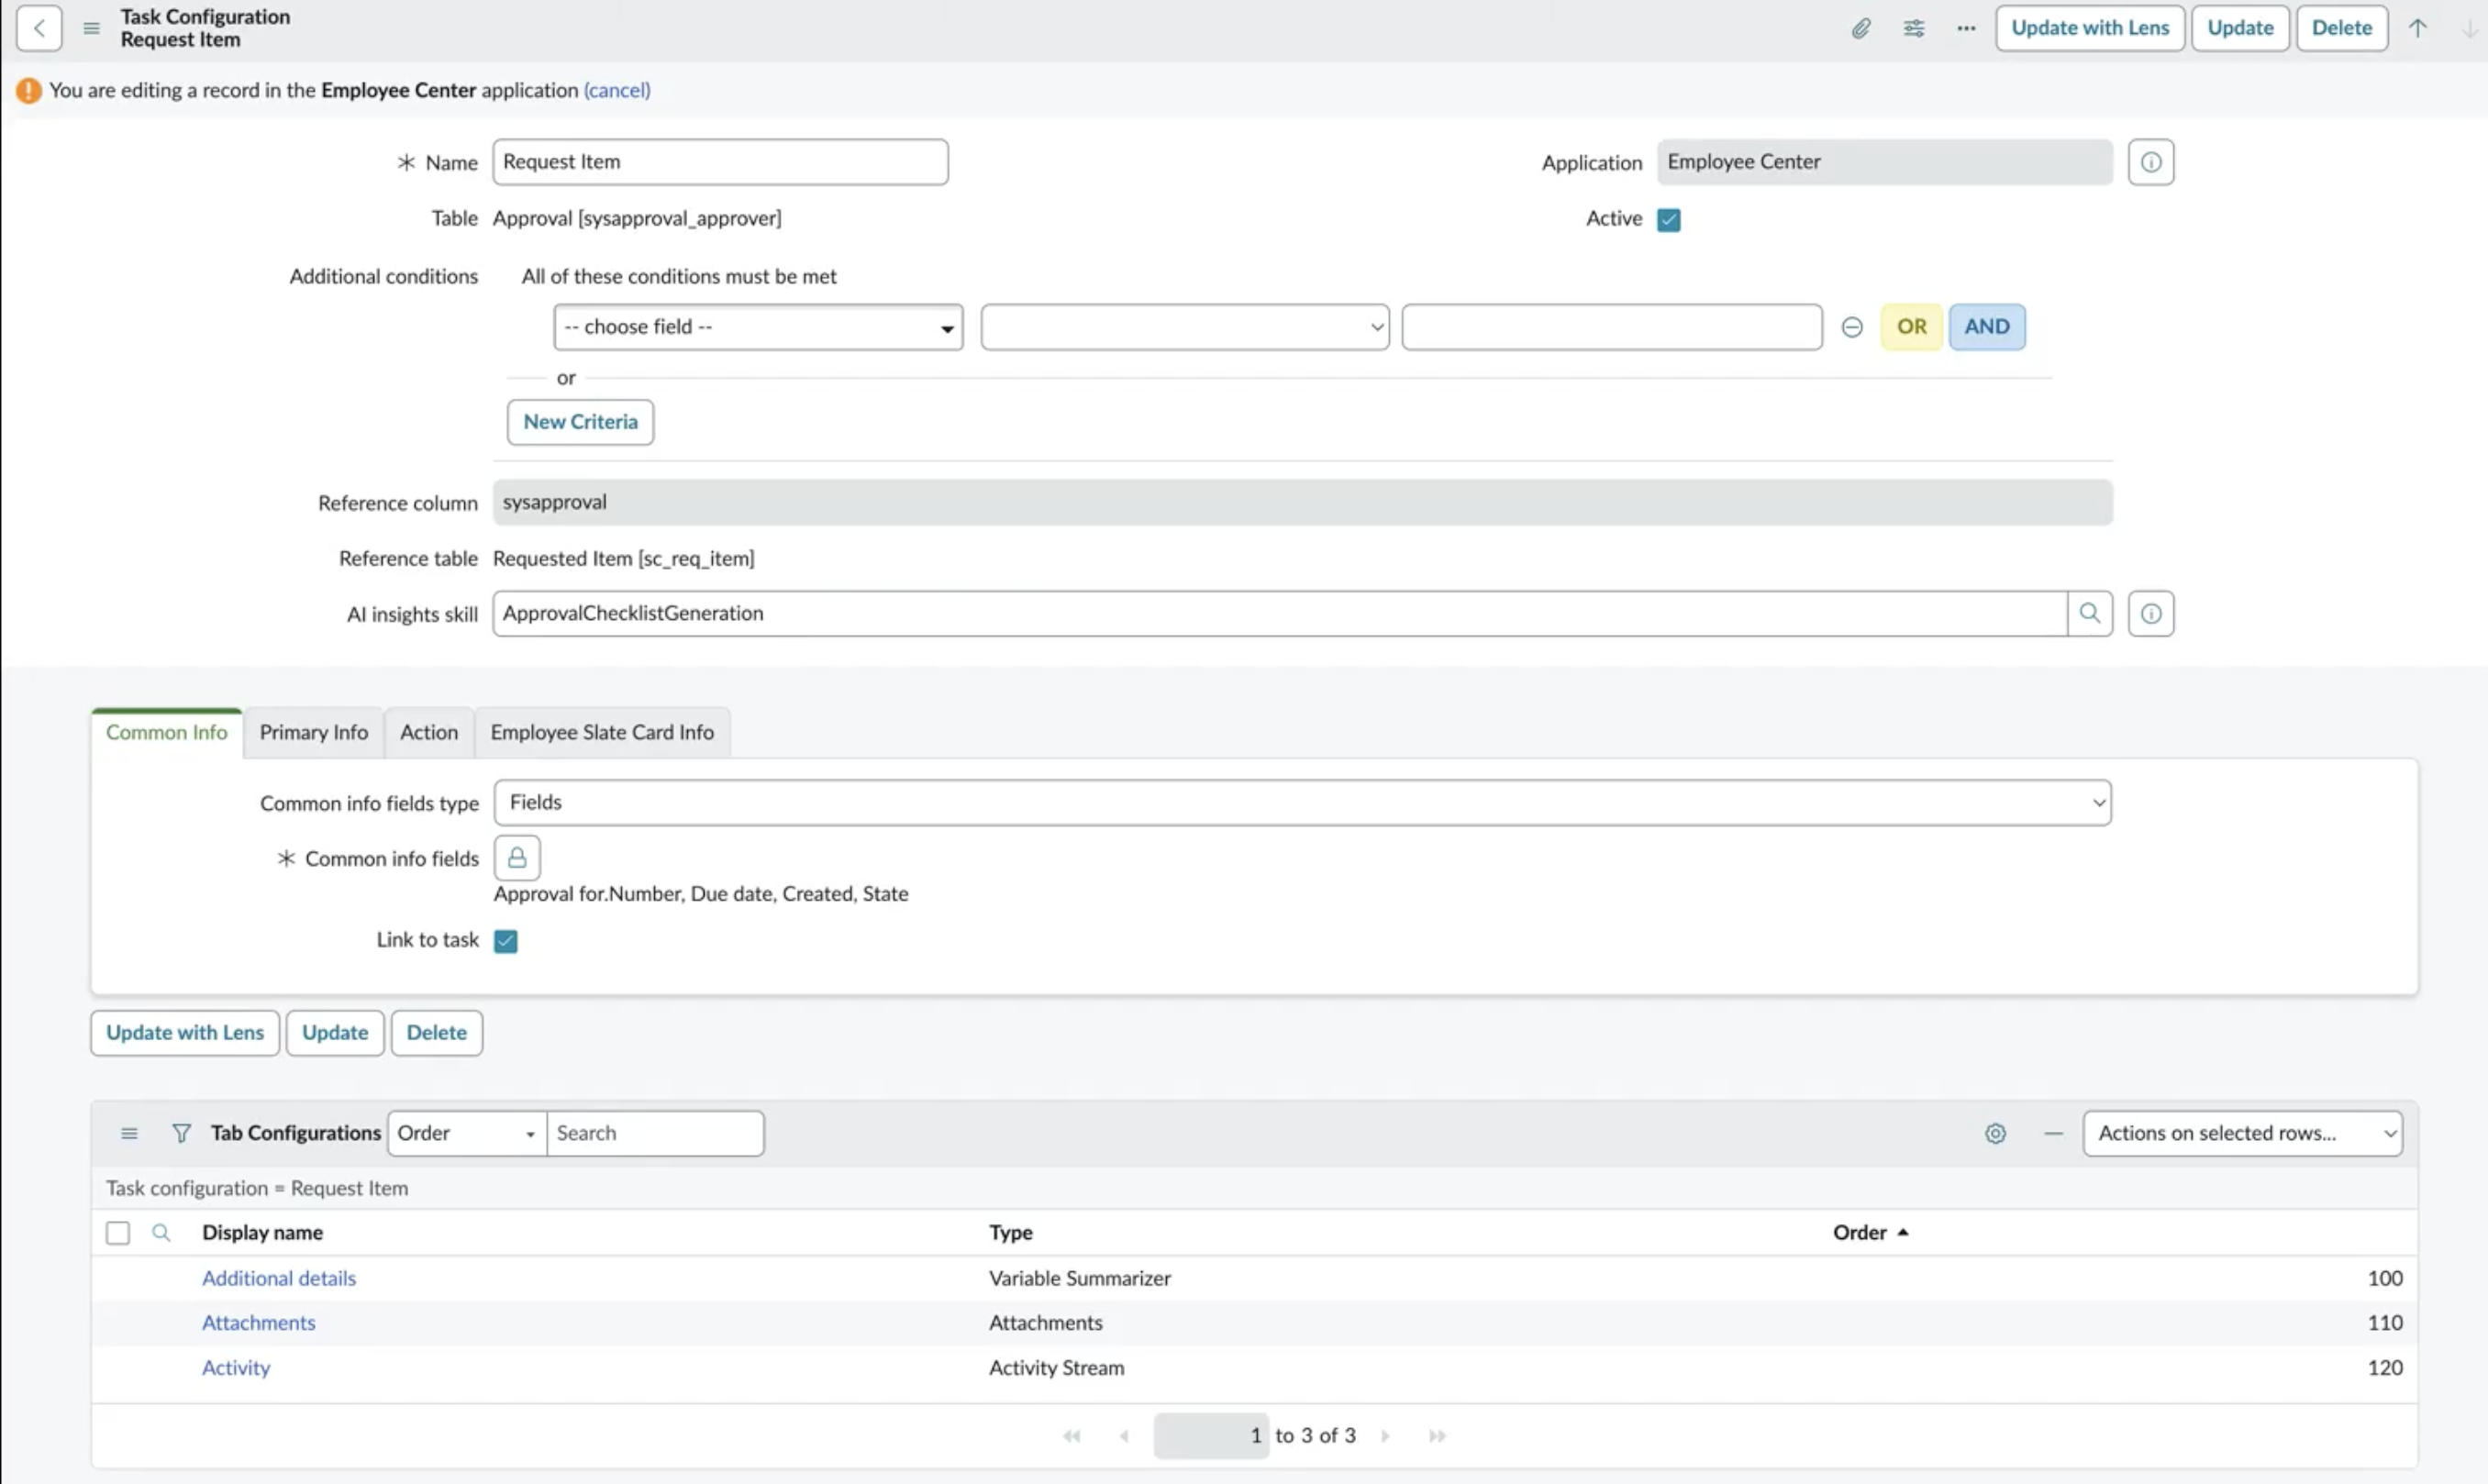The height and width of the screenshot is (1484, 2488).
Task: Go back using the header back arrow
Action: point(39,28)
